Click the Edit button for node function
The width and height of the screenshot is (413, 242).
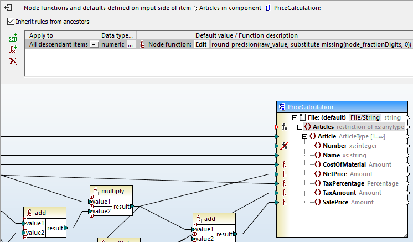[x=202, y=44]
